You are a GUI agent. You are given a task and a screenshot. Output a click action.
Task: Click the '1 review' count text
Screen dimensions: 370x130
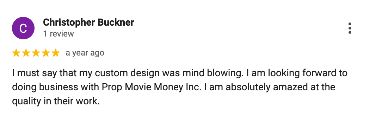point(58,34)
